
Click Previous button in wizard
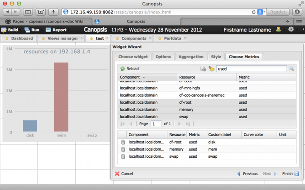pos(248,174)
